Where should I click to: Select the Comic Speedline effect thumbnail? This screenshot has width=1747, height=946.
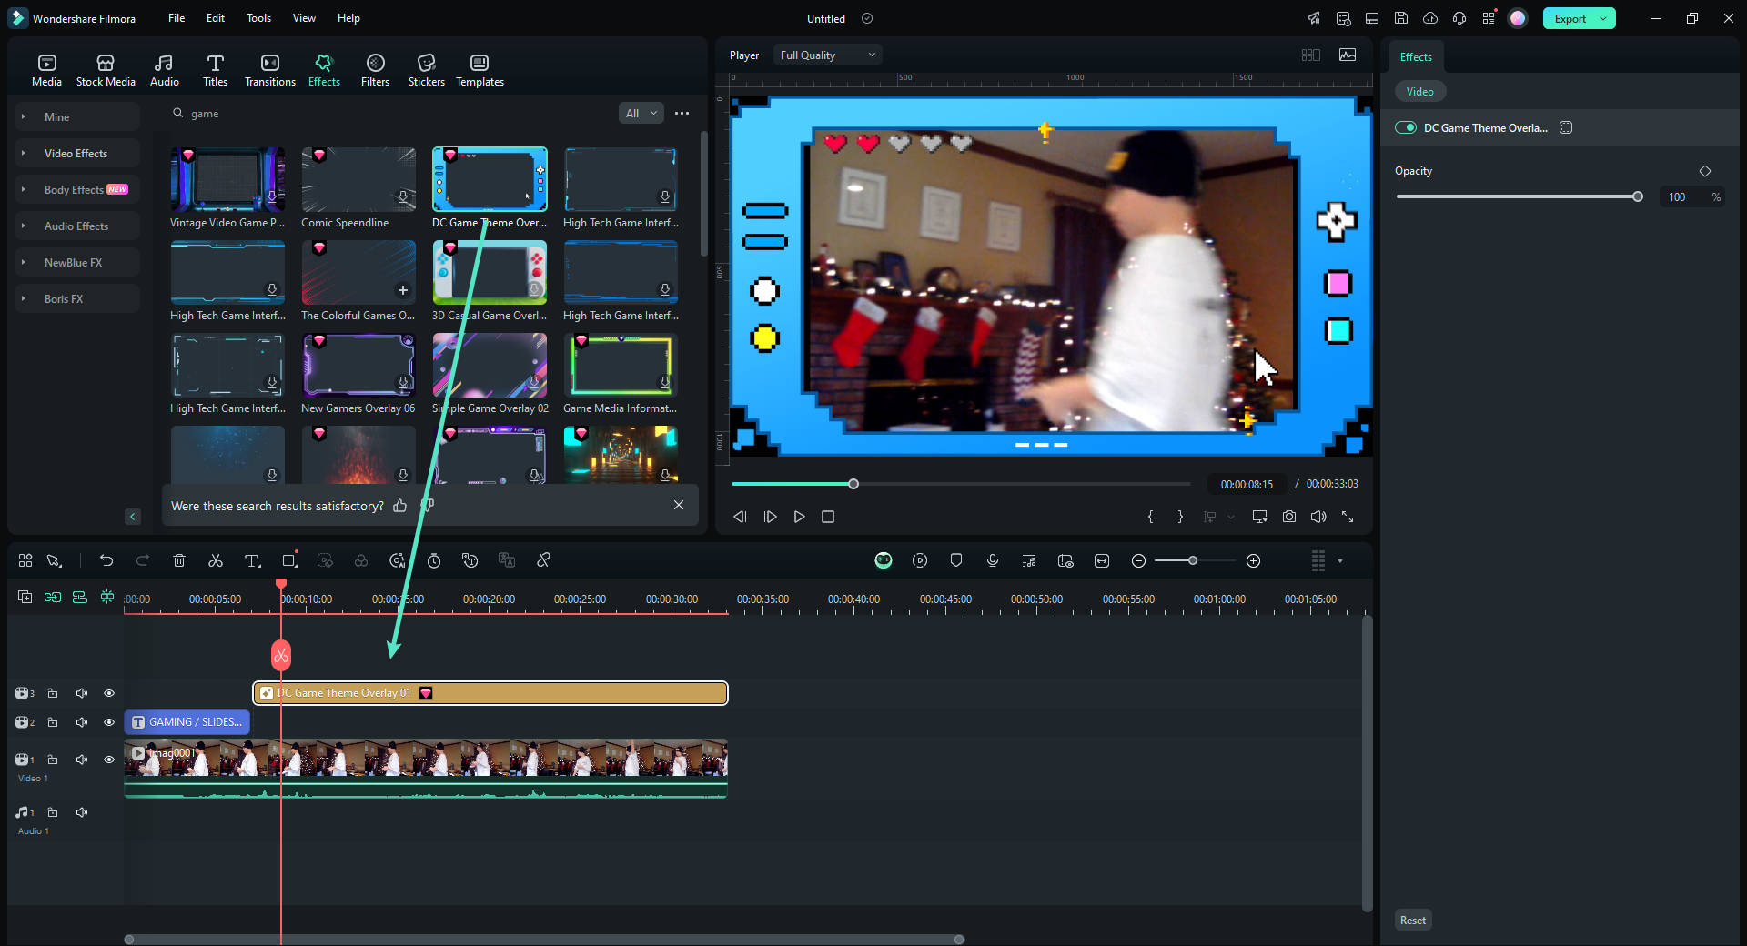click(358, 179)
